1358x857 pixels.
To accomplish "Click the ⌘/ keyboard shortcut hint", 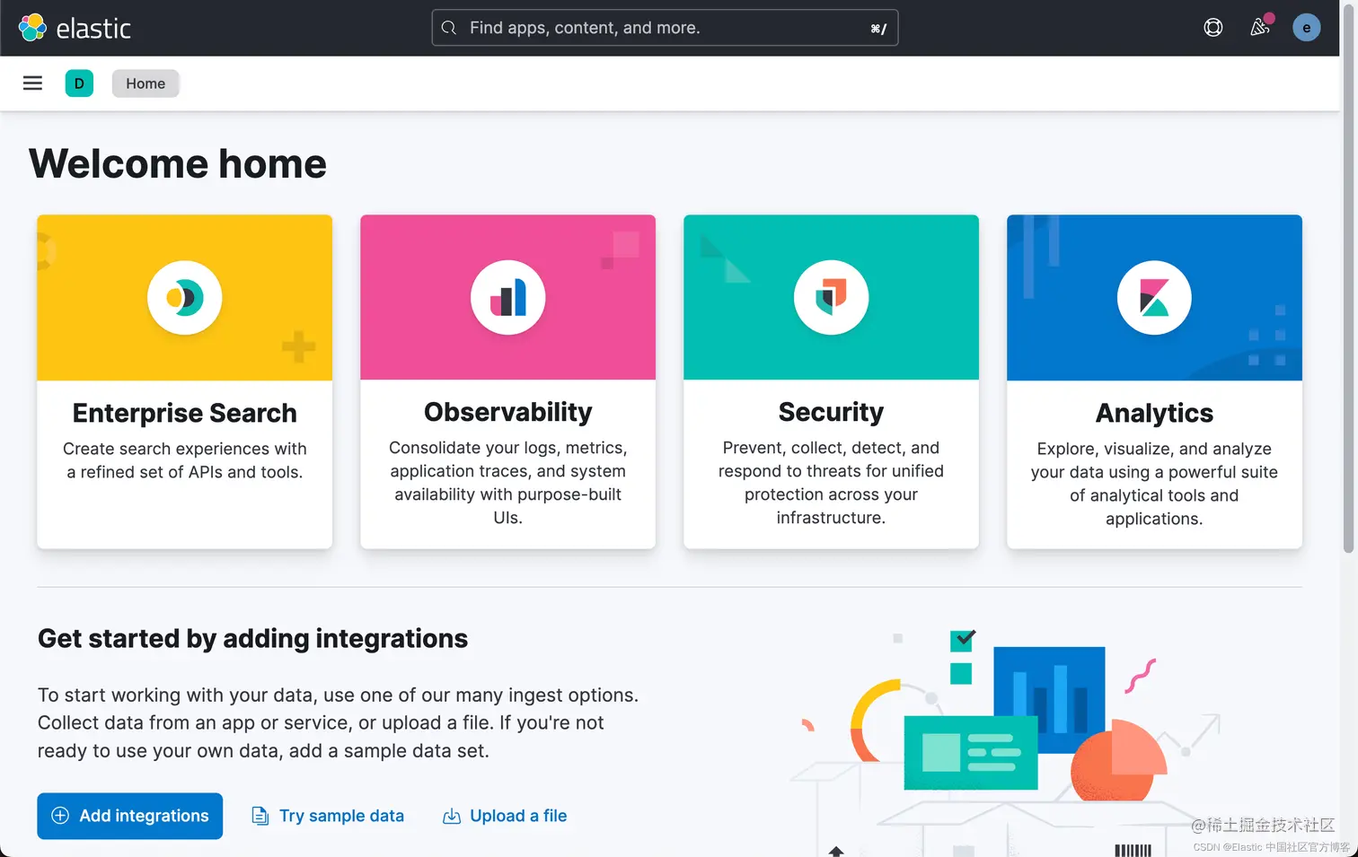I will (878, 29).
